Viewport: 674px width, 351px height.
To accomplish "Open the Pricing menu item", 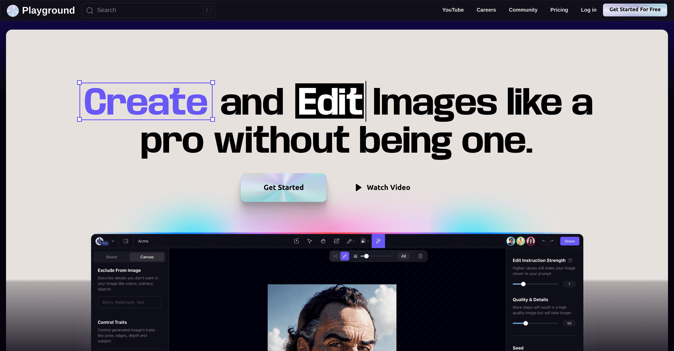I will [559, 10].
